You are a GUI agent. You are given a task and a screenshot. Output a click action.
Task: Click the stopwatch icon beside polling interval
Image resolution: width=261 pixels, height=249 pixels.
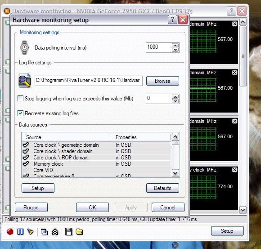pyautogui.click(x=24, y=48)
